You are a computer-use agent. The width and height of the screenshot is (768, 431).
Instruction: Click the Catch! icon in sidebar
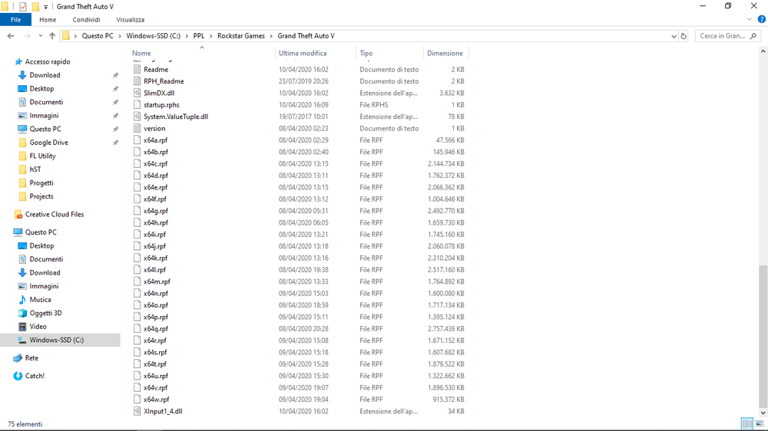coord(18,376)
